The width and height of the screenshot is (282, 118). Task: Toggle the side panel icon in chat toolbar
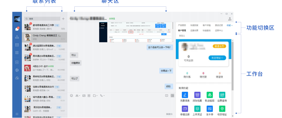pyautogui.click(x=172, y=96)
